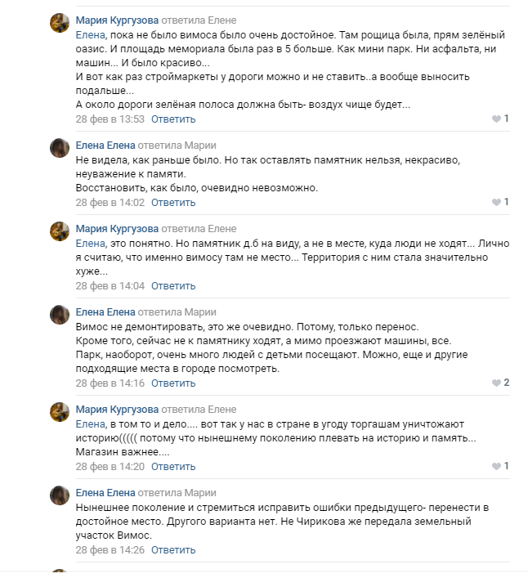Image resolution: width=528 pixels, height=578 pixels.
Task: Open the Мария Кургузова name link on the 13:53 comment
Action: click(x=117, y=20)
